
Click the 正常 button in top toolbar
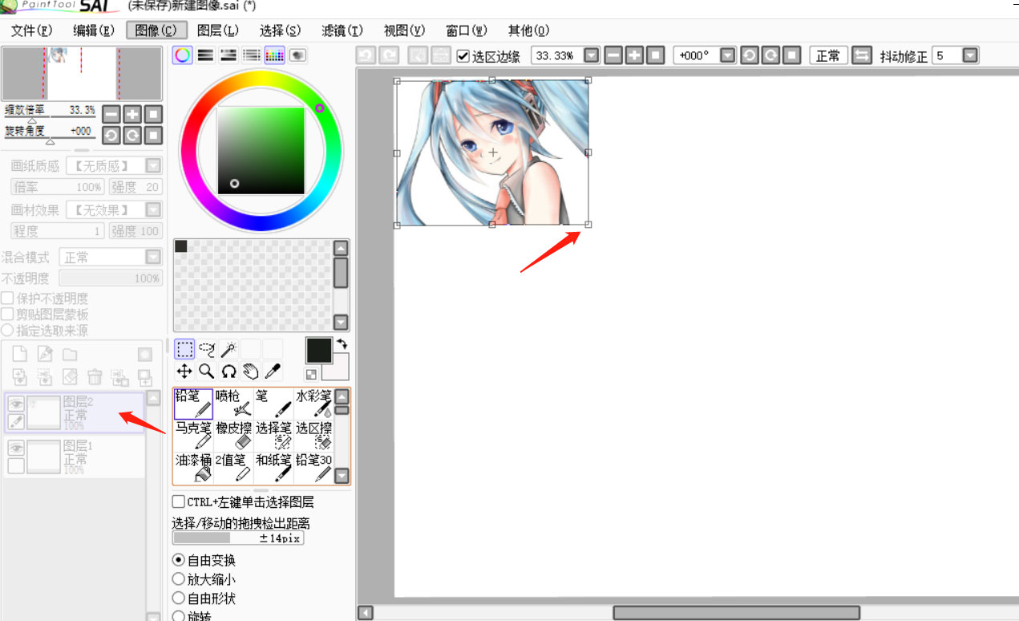point(828,55)
